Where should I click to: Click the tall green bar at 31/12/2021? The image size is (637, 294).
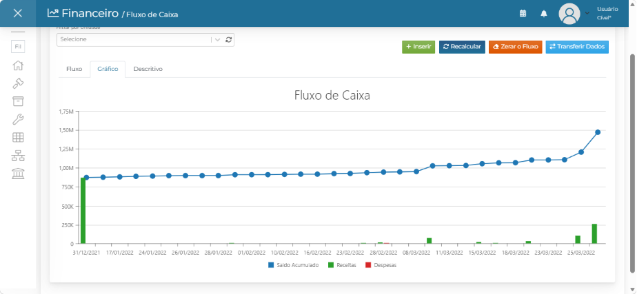(x=83, y=211)
